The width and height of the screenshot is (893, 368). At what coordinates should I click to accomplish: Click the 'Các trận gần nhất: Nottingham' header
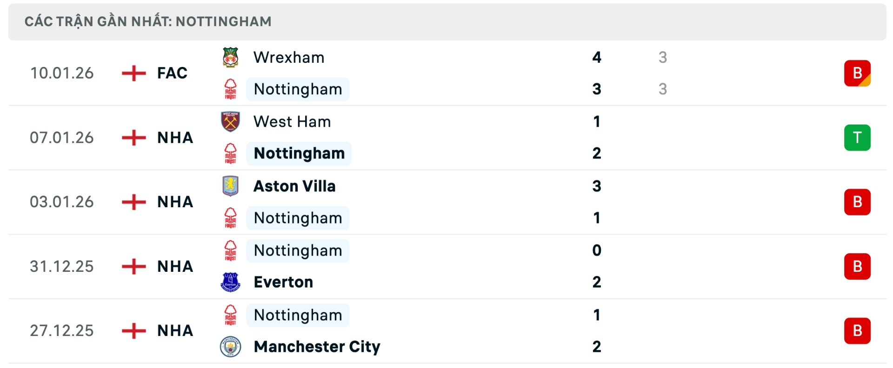148,21
